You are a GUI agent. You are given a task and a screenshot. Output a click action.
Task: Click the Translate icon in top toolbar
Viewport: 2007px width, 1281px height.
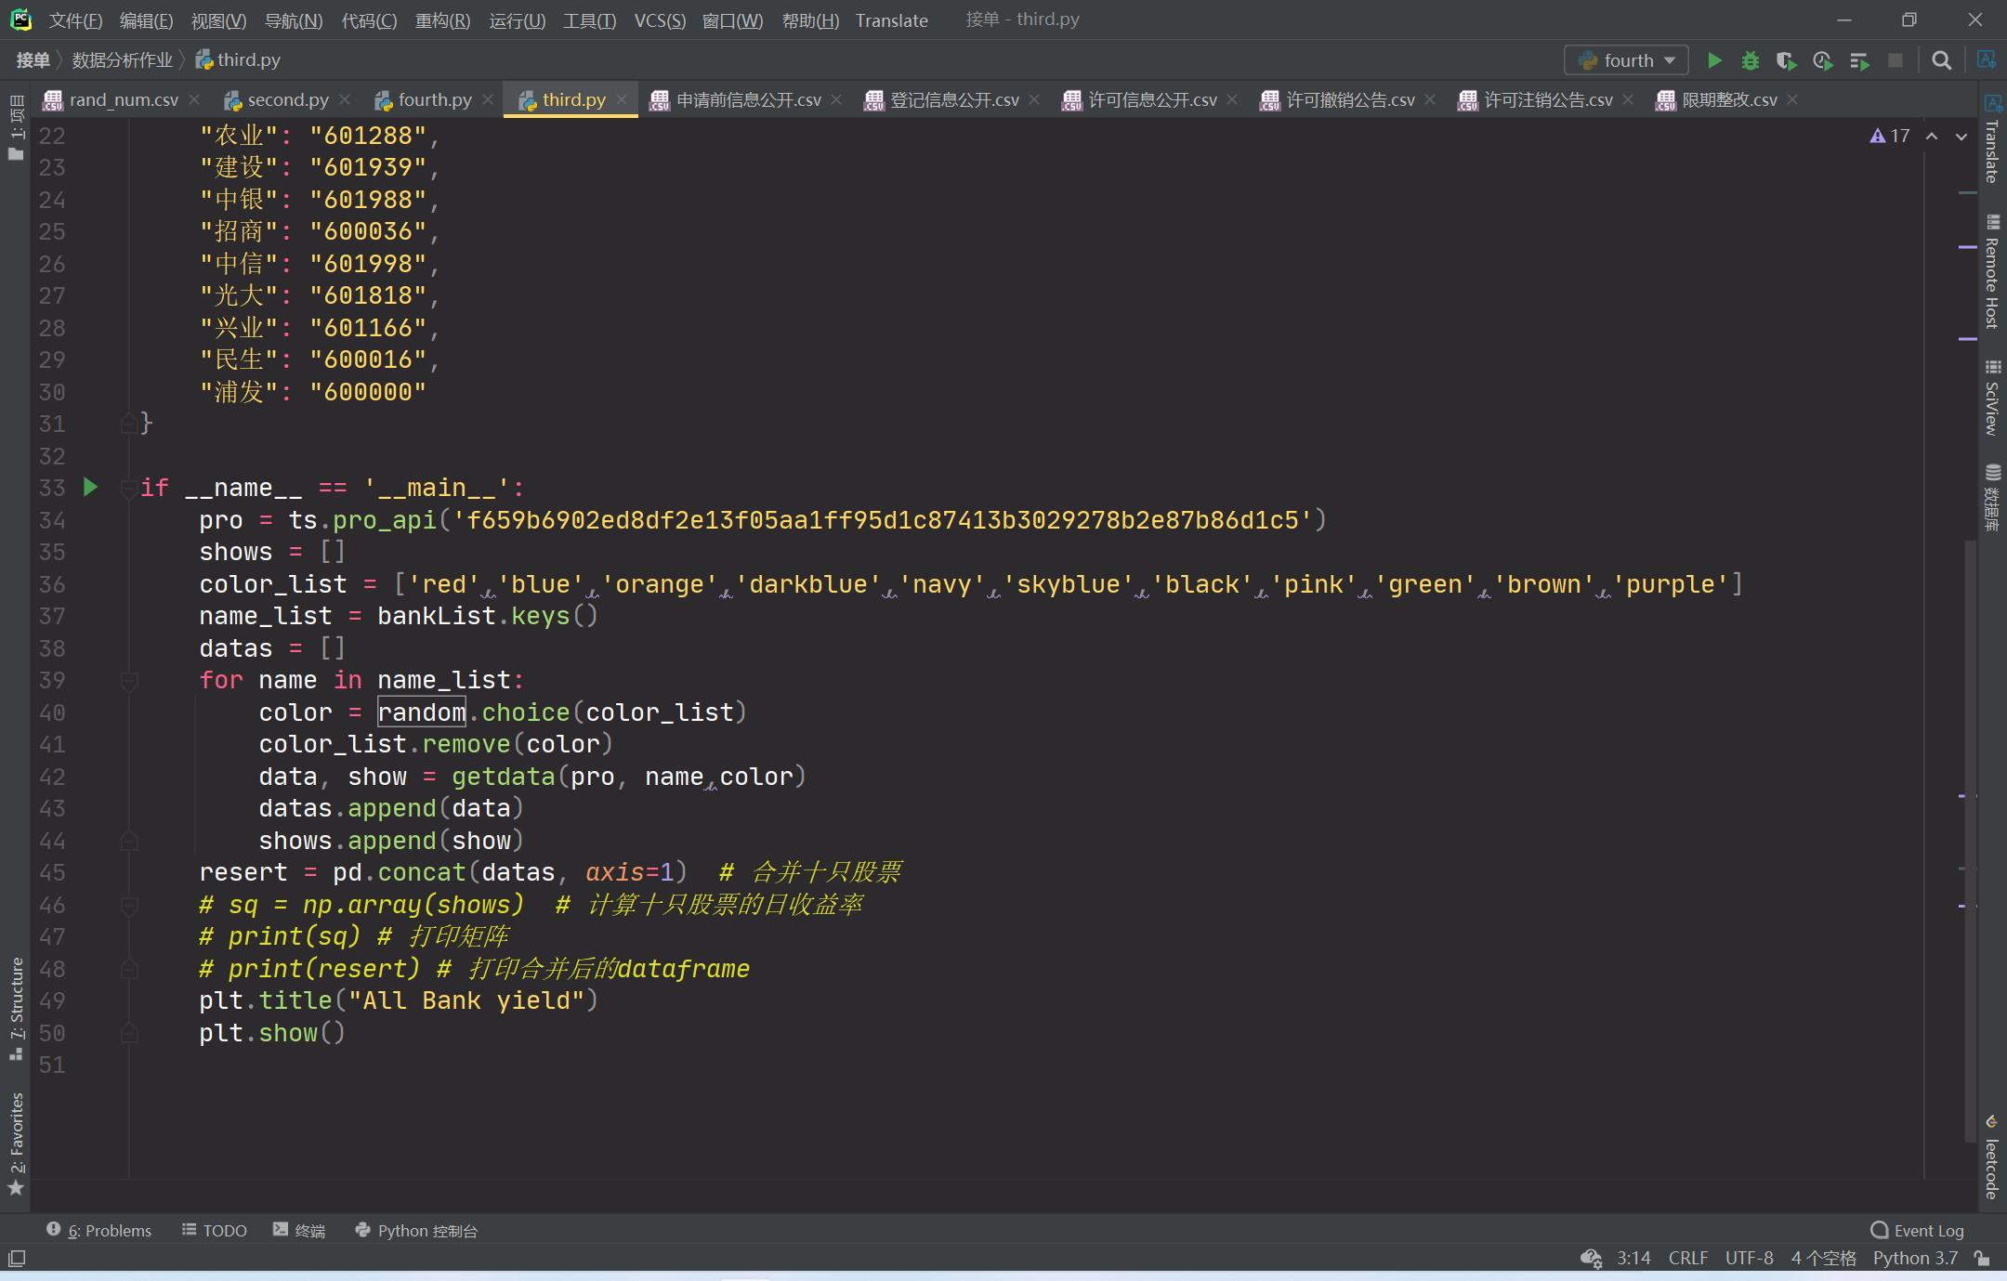coord(1987,59)
